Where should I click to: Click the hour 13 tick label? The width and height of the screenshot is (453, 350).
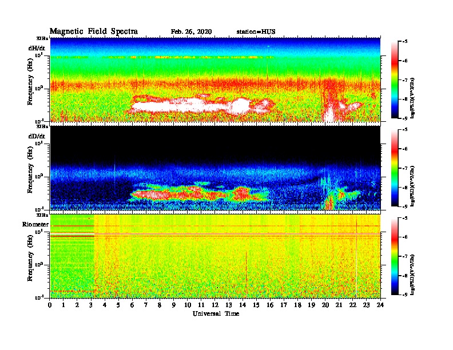pos(229,305)
